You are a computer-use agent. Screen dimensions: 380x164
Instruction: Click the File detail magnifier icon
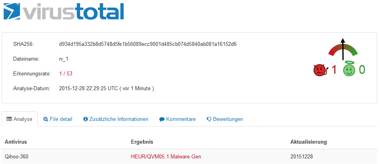pos(46,119)
